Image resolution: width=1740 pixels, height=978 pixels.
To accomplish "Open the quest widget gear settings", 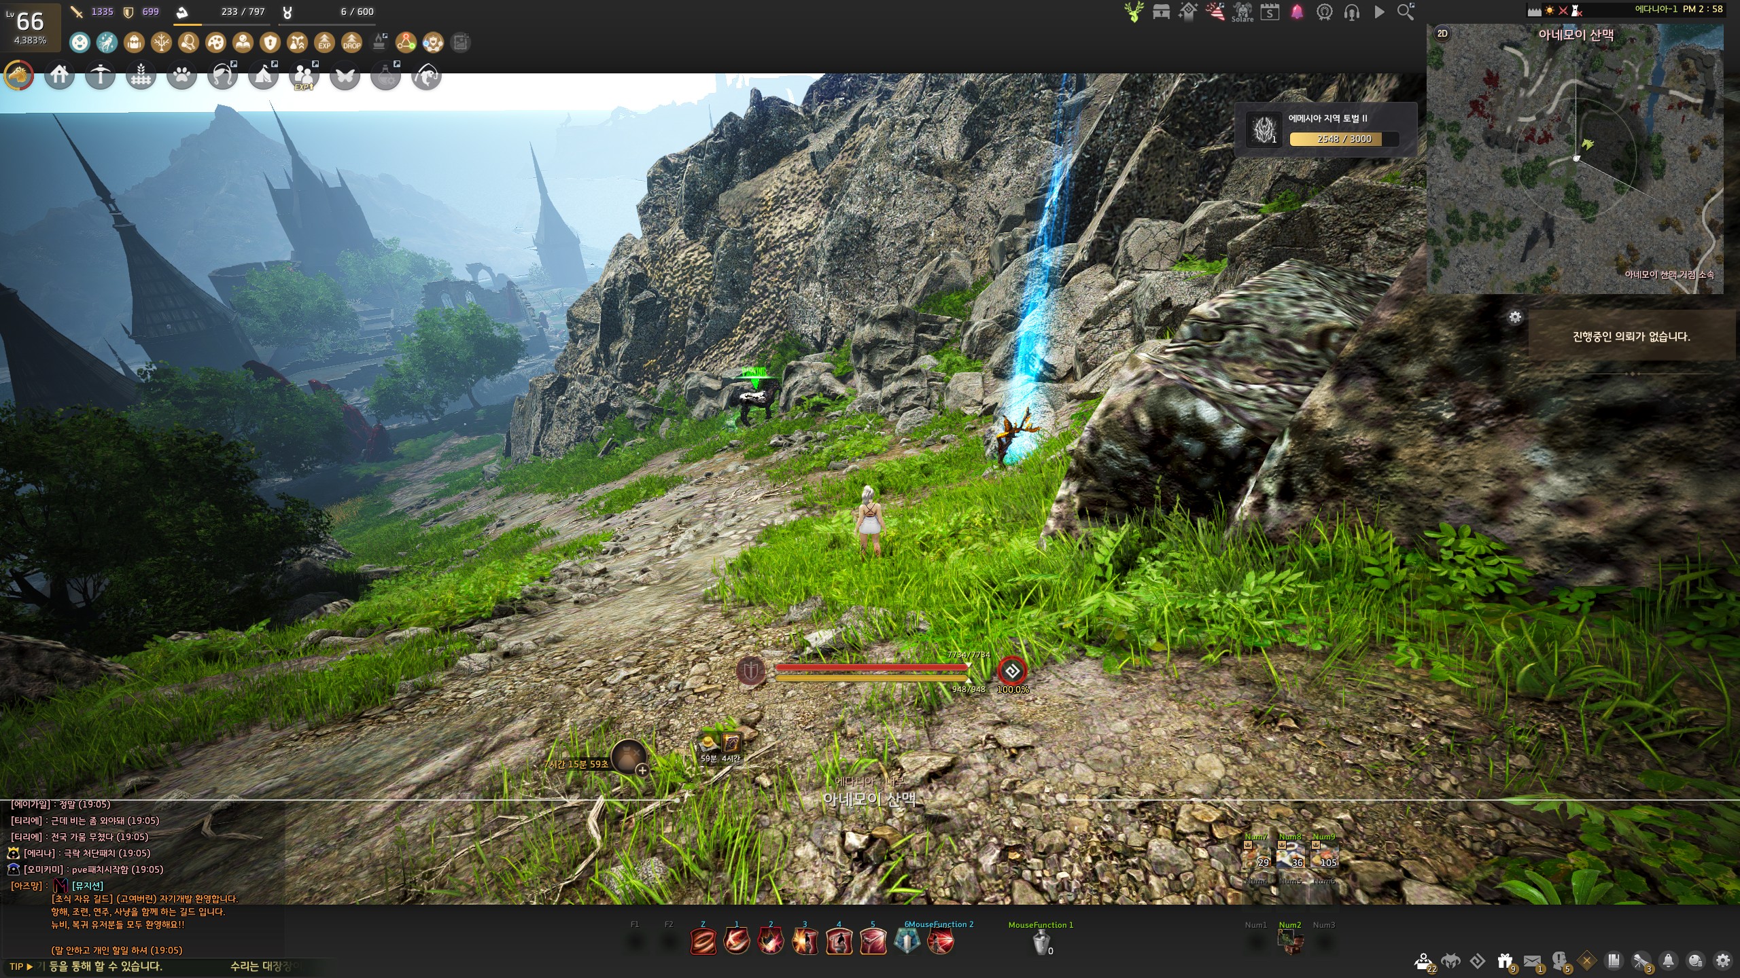I will [x=1514, y=317].
